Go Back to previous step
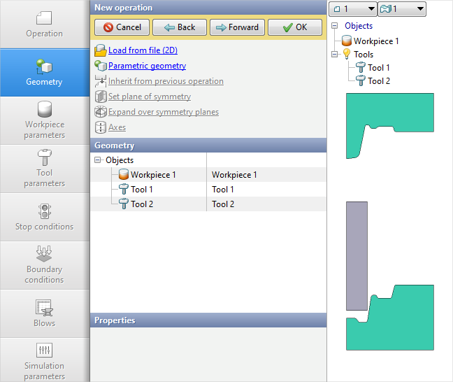453x382 pixels. click(x=179, y=27)
